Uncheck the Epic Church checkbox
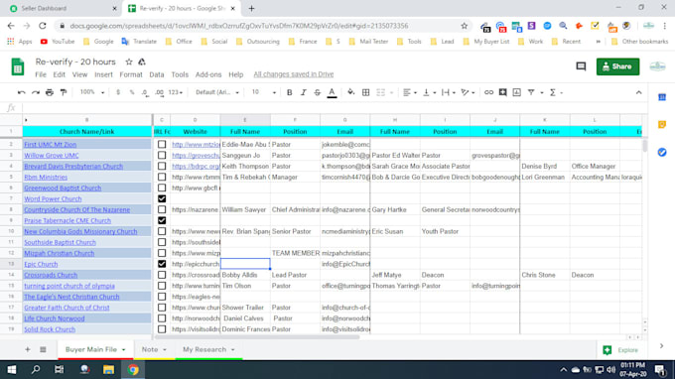 (x=162, y=264)
